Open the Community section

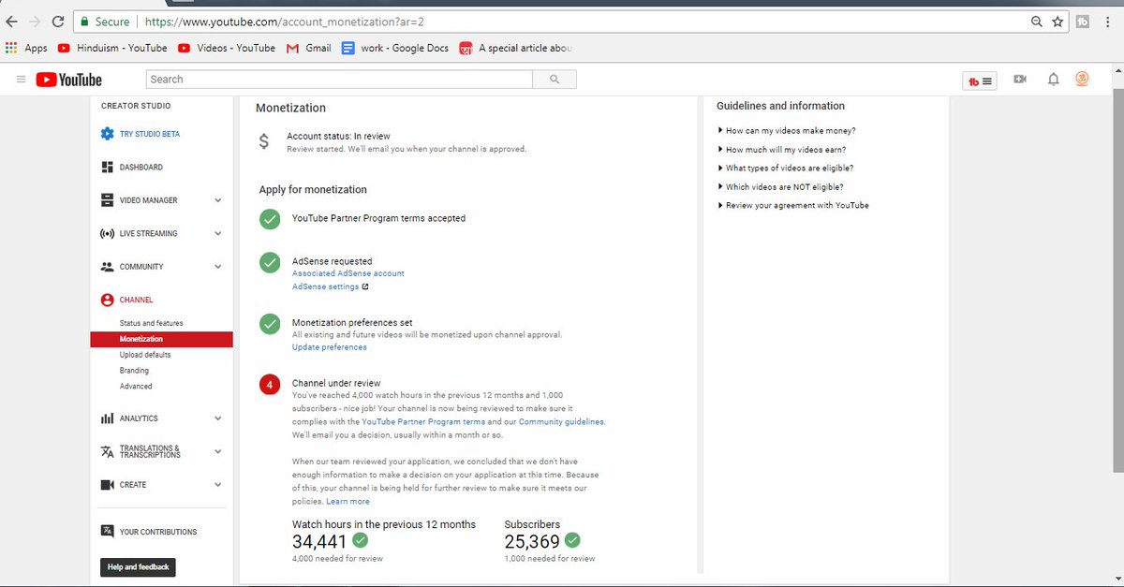141,267
